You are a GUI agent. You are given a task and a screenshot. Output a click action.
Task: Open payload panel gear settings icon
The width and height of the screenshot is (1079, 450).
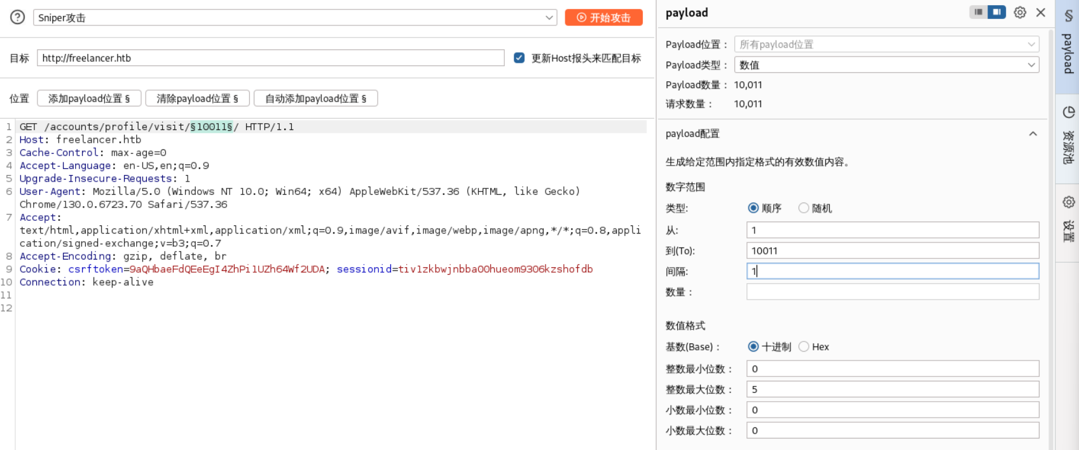click(x=1020, y=13)
